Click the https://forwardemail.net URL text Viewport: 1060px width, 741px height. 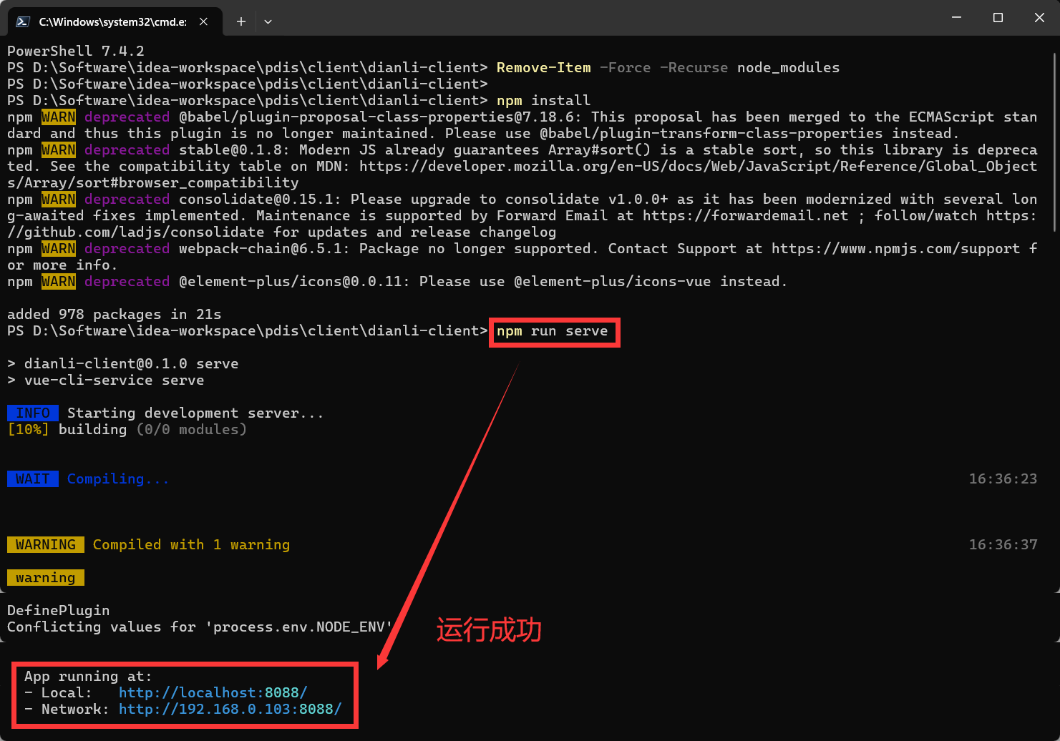click(x=745, y=215)
